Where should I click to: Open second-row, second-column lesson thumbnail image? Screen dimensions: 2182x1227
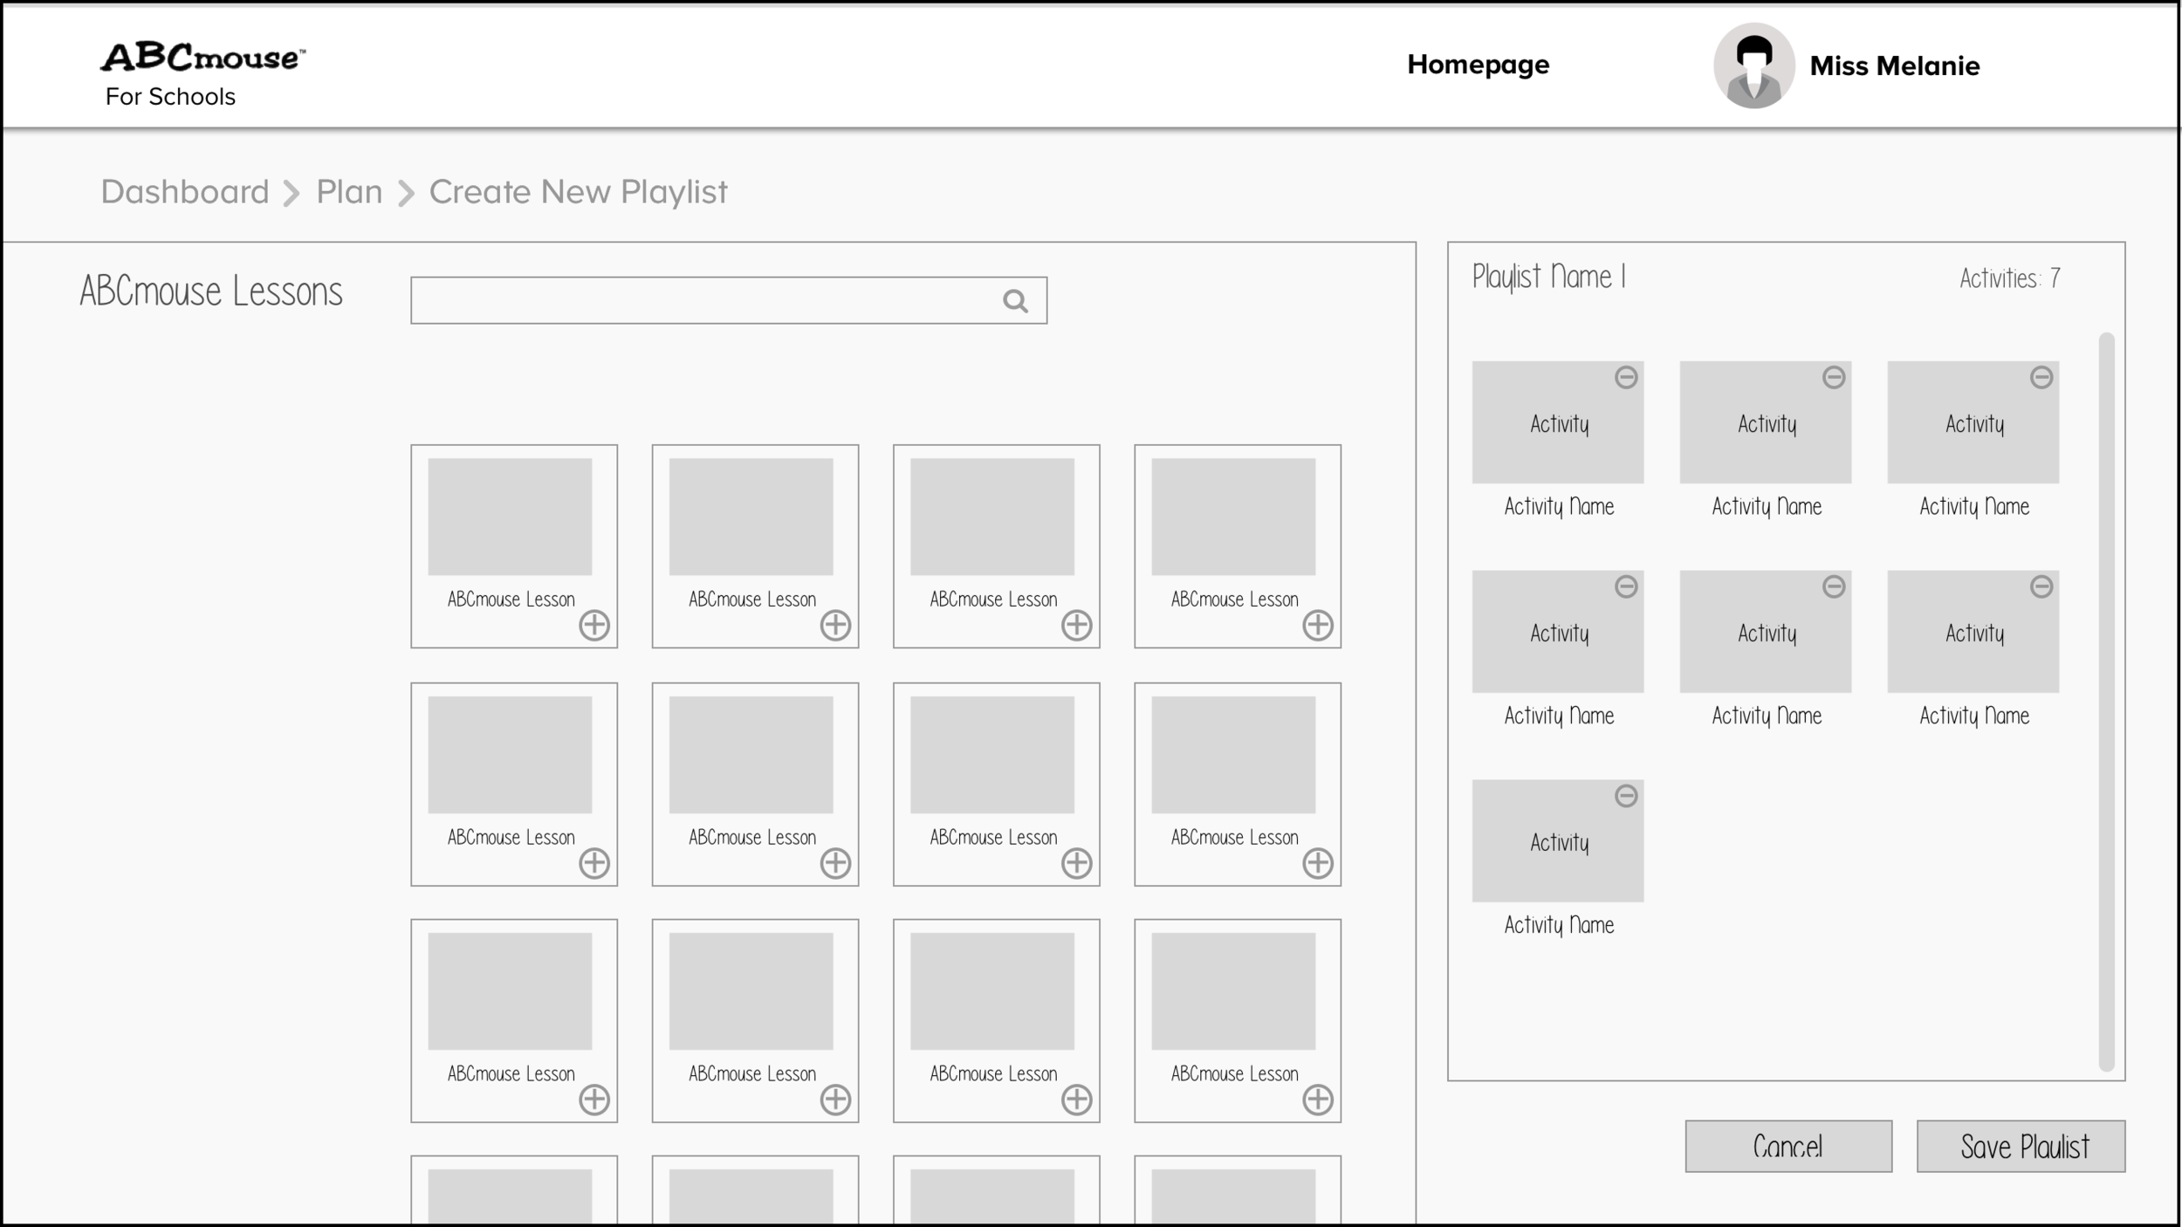coord(751,755)
